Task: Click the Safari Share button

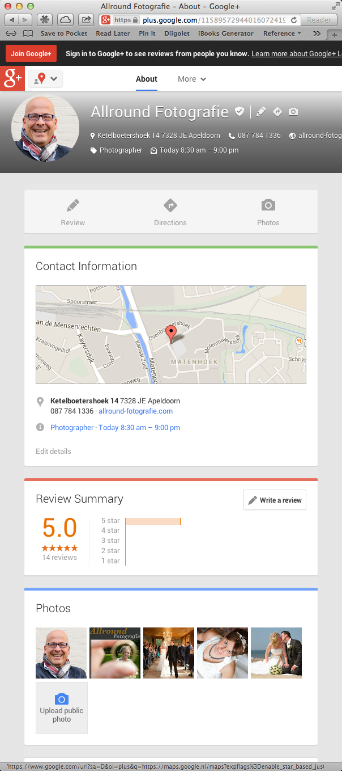Action: (86, 20)
